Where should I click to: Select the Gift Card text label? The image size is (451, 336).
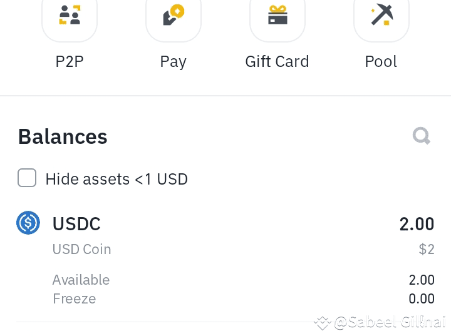(x=277, y=61)
